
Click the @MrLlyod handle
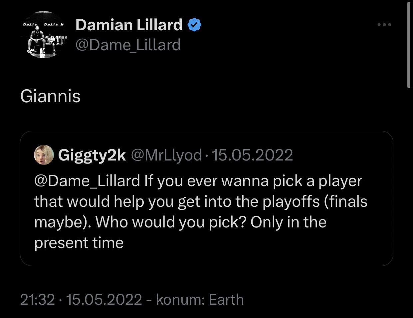[x=166, y=155]
